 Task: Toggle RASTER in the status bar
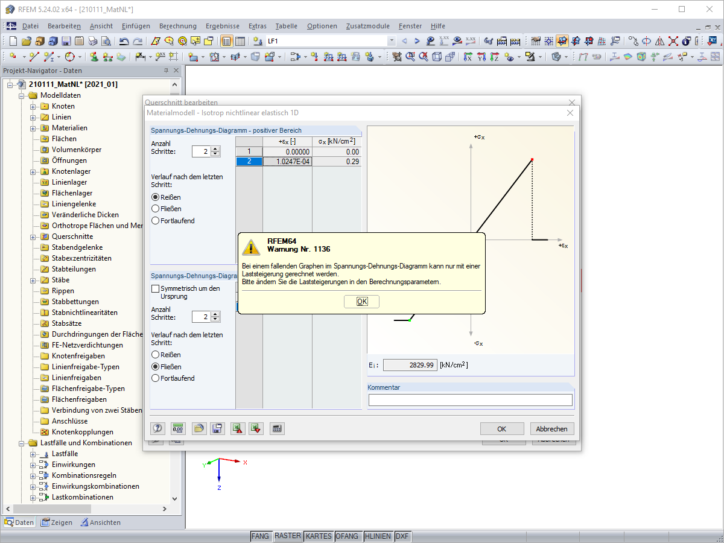(x=287, y=536)
